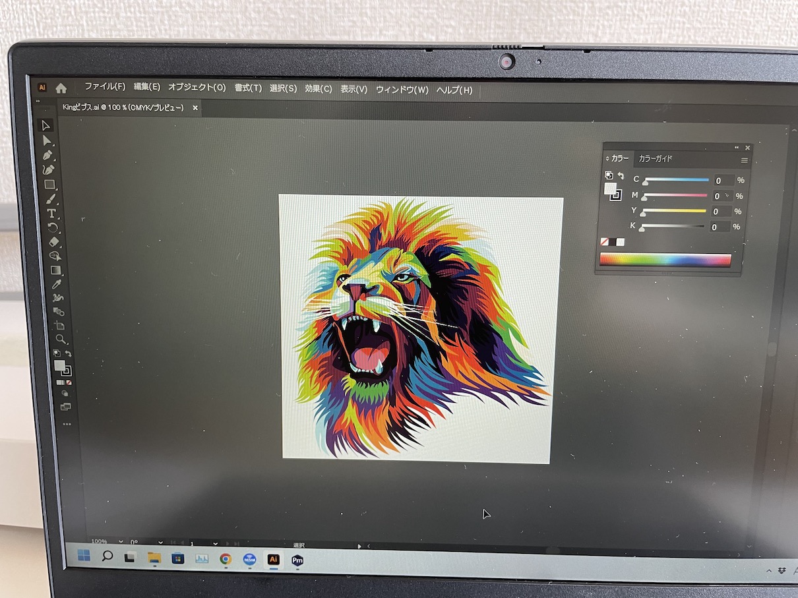Click the Y percentage value field
Image resolution: width=798 pixels, height=598 pixels.
(x=721, y=212)
